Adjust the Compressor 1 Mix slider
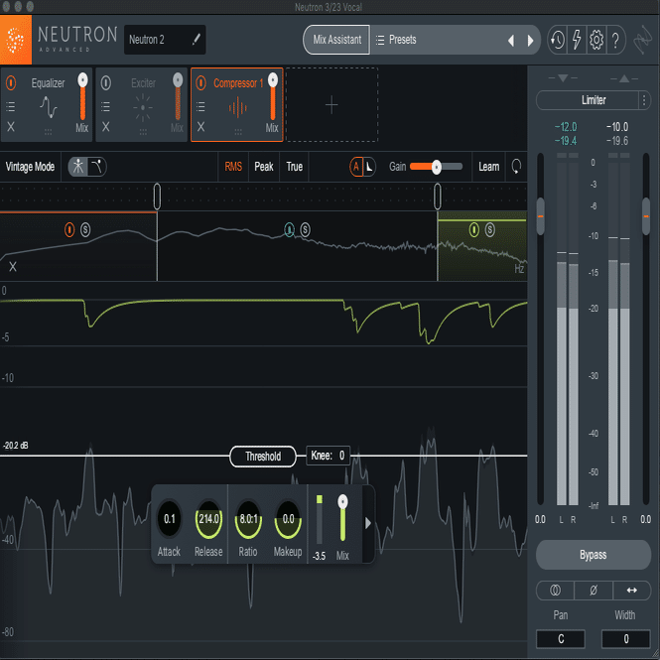 click(273, 97)
